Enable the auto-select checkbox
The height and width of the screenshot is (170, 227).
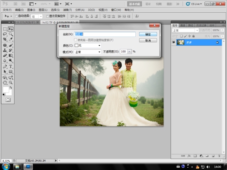(16, 16)
